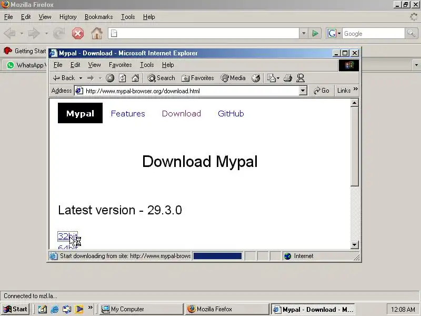This screenshot has height=316, width=421.
Task: Click the IE Print icon
Action: [x=288, y=78]
